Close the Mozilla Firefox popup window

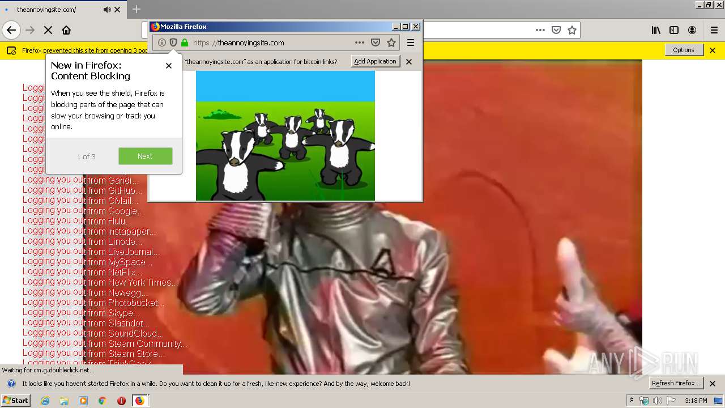(416, 27)
